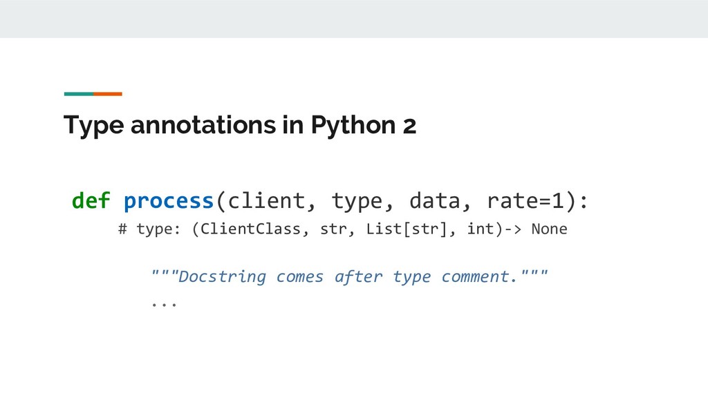Click 'ClientClass' in the type comment
Image resolution: width=708 pixels, height=398 pixels.
(250, 229)
